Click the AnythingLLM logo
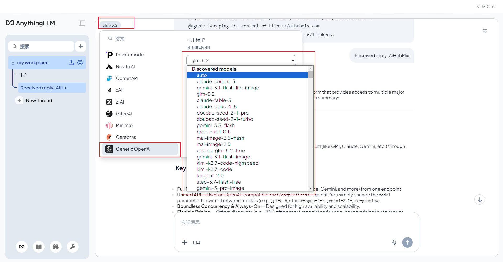Screen dimensions: 503x262 (30, 23)
